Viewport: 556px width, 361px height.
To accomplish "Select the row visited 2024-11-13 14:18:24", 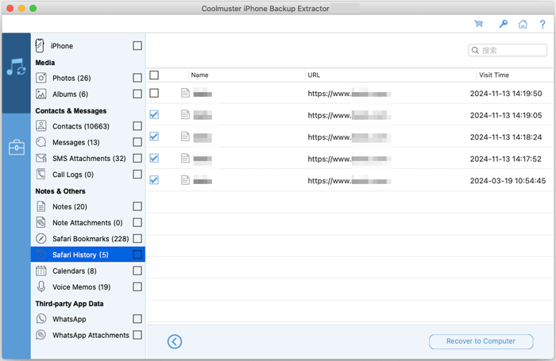I will coord(350,136).
